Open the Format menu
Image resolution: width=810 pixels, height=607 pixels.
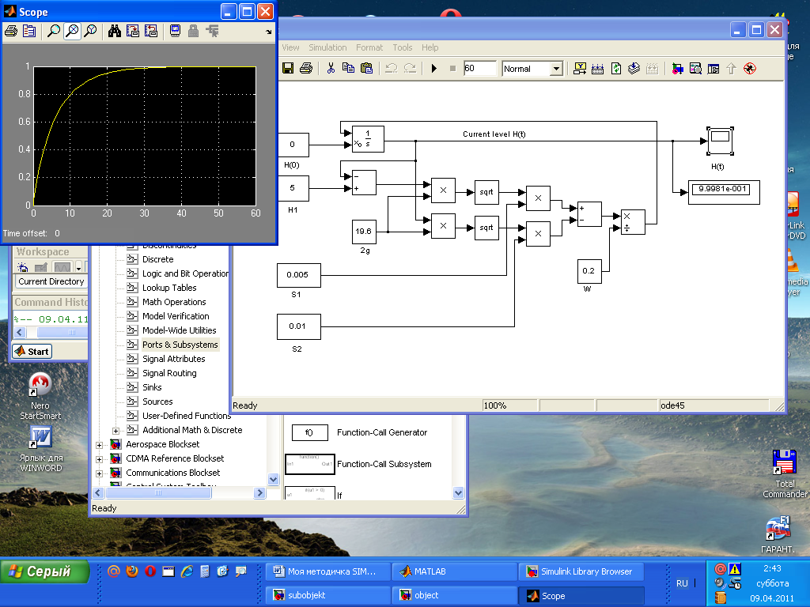point(369,47)
